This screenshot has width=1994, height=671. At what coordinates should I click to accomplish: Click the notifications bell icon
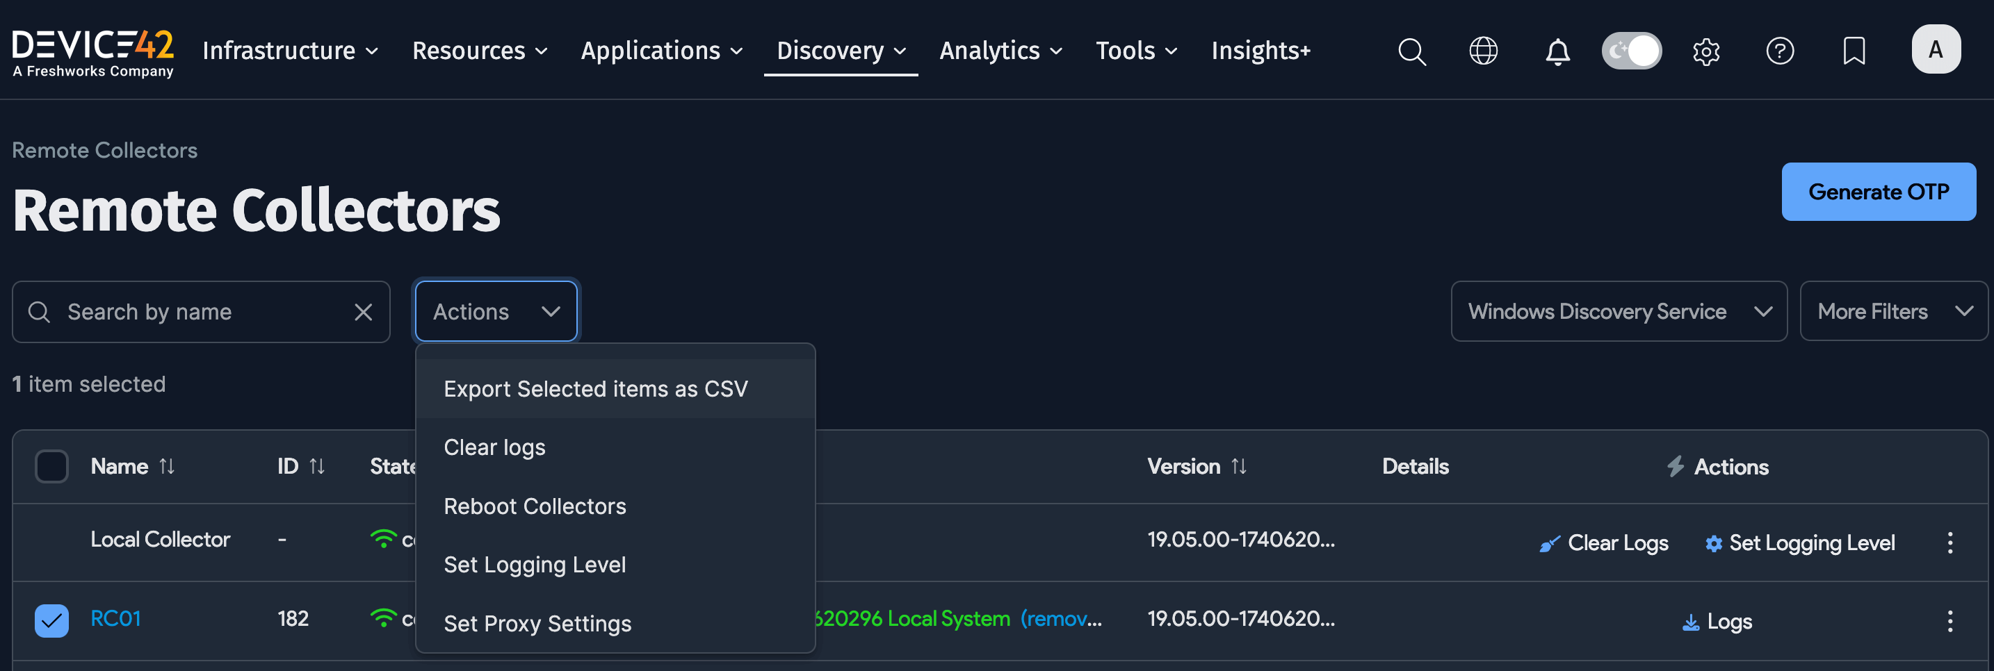coord(1557,51)
